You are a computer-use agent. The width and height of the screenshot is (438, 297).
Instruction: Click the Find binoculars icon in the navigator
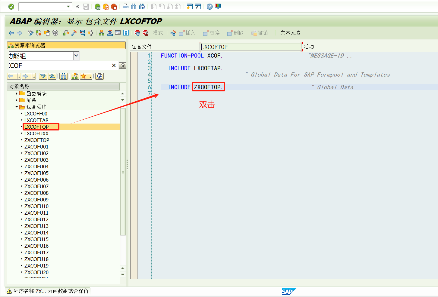(x=64, y=76)
